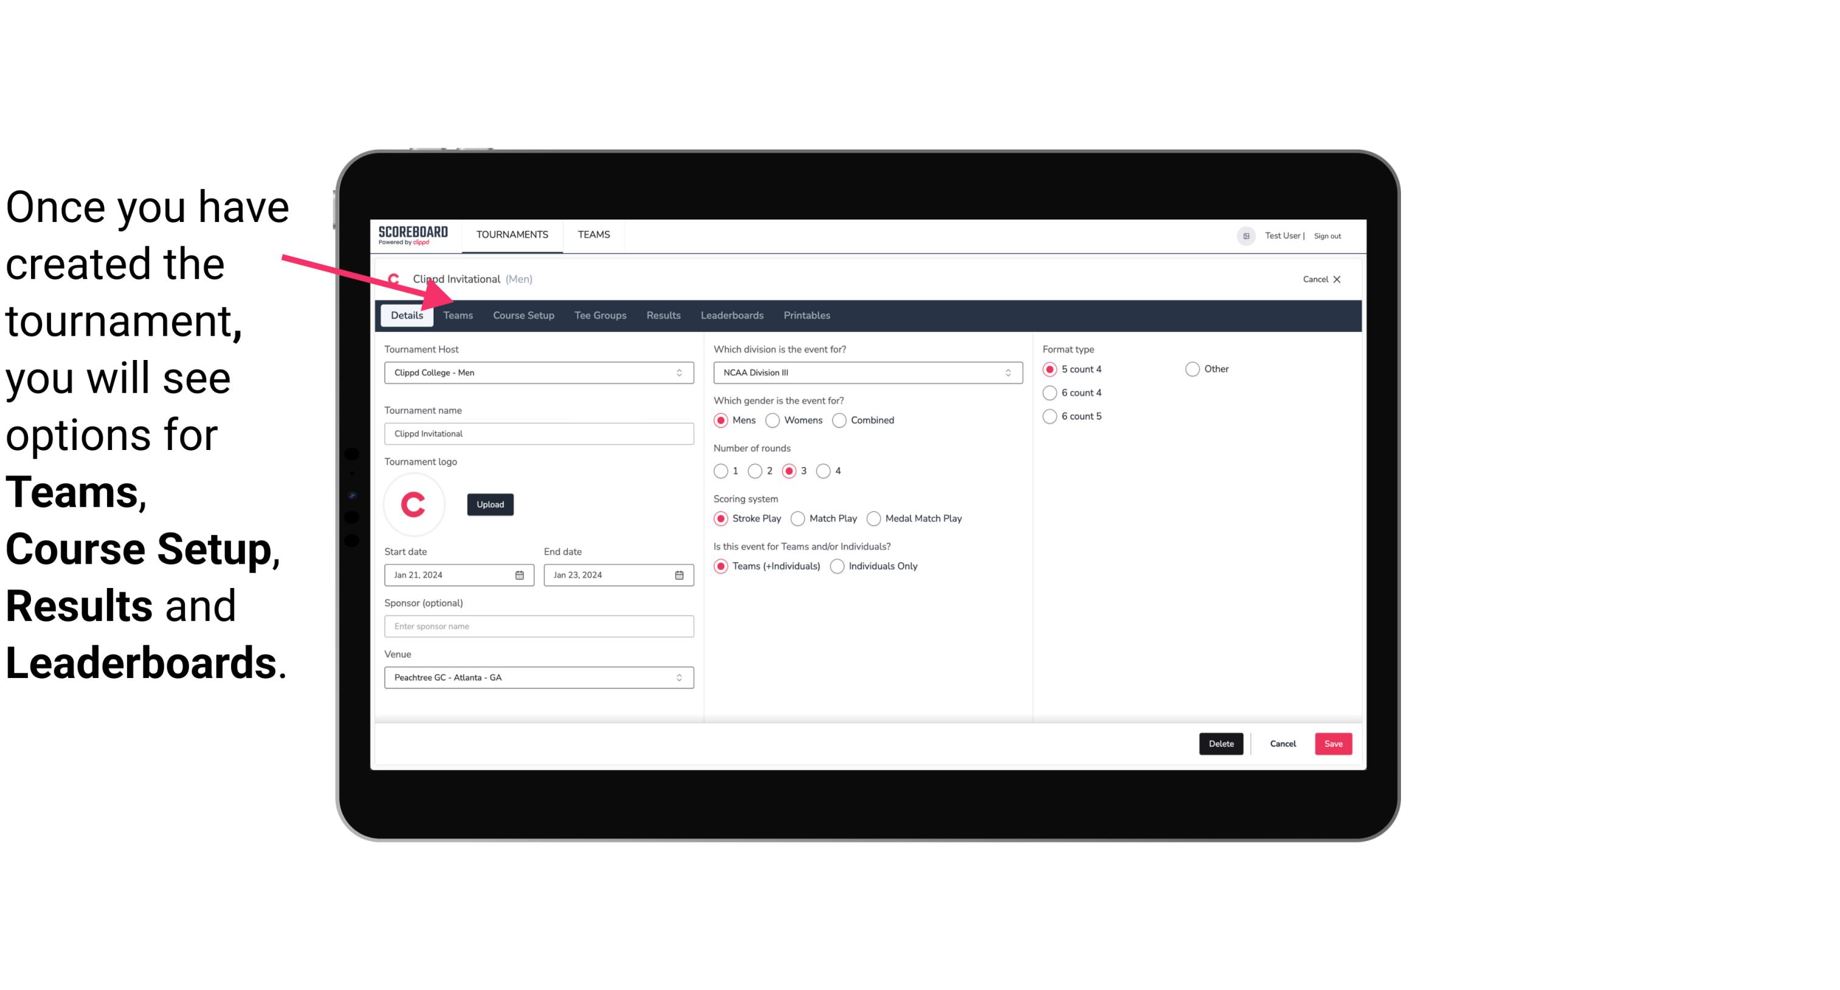Viewport: 1840px width, 990px height.
Task: Click the Delete tournament button
Action: [1220, 744]
